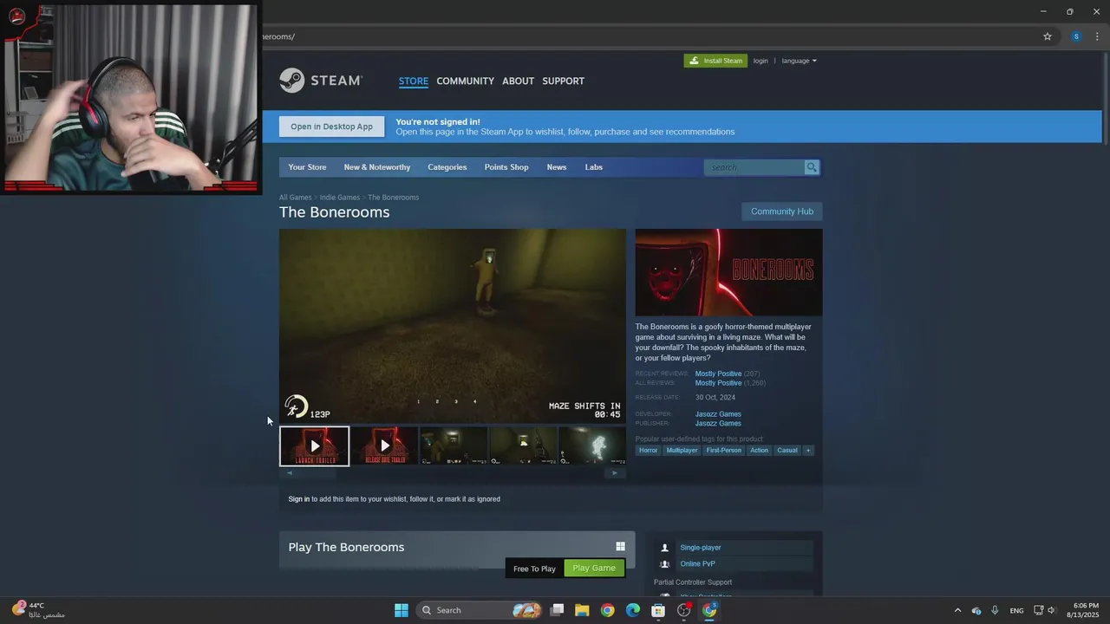Select the Action tag
This screenshot has width=1110, height=624.
[x=760, y=451]
